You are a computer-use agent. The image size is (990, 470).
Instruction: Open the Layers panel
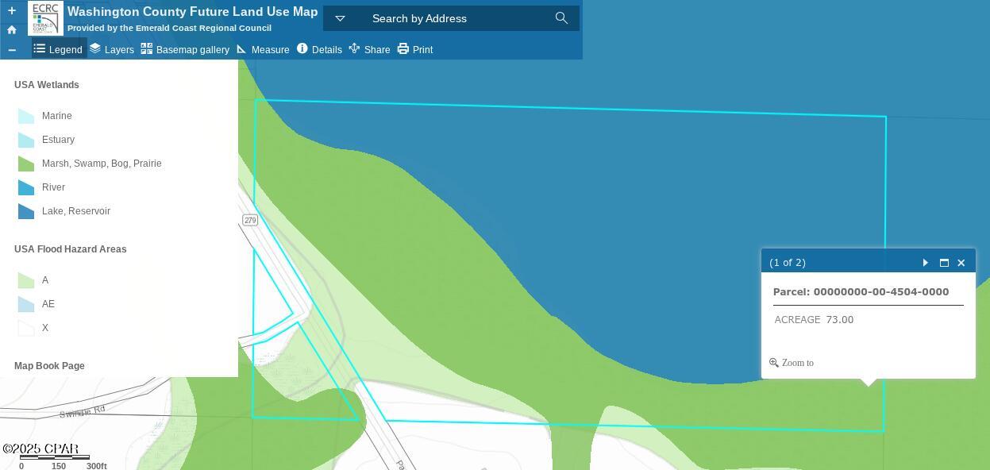point(111,49)
